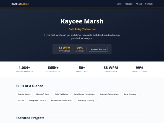Screen dimensions: 164x123
Task: Navigate to the Contact nav link
Action: pyautogui.click(x=149, y=4)
